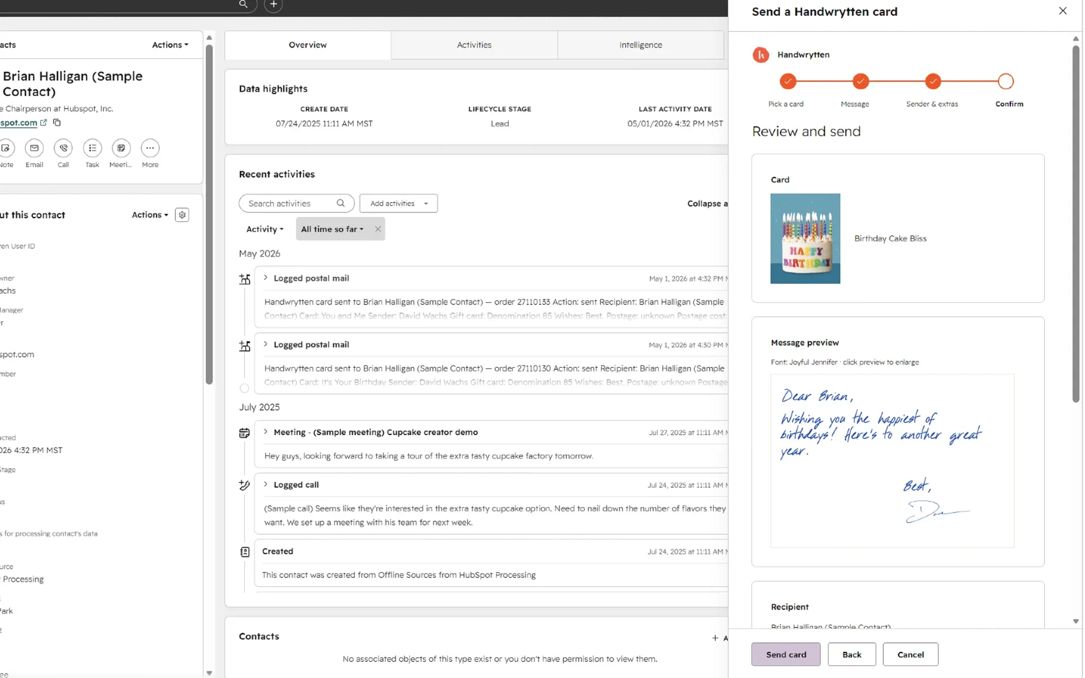Open the Add activities dropdown

[x=398, y=203]
